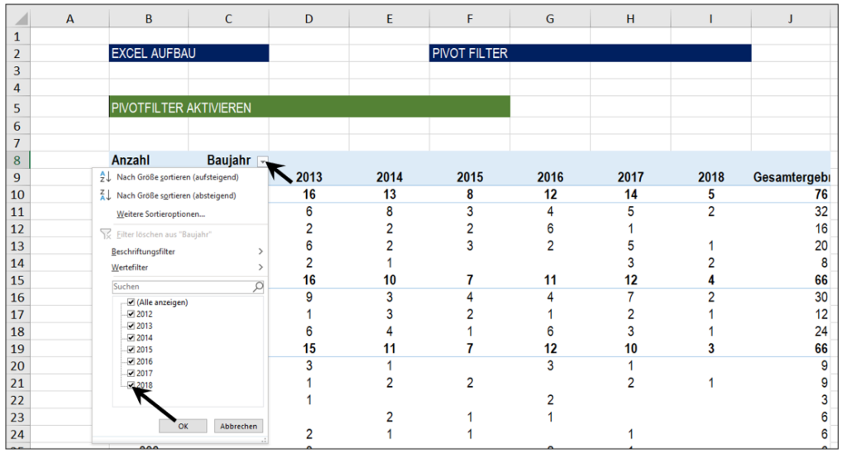Toggle the (Alle anzeigen) checkbox
The image size is (847, 454).
tap(131, 303)
